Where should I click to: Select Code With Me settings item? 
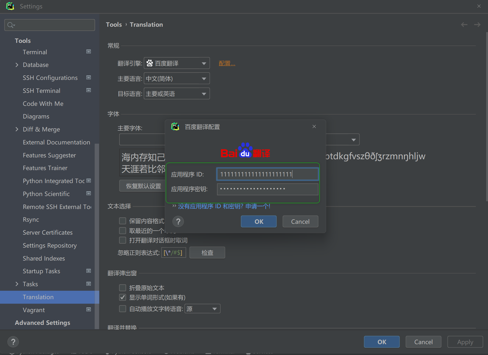(x=43, y=104)
